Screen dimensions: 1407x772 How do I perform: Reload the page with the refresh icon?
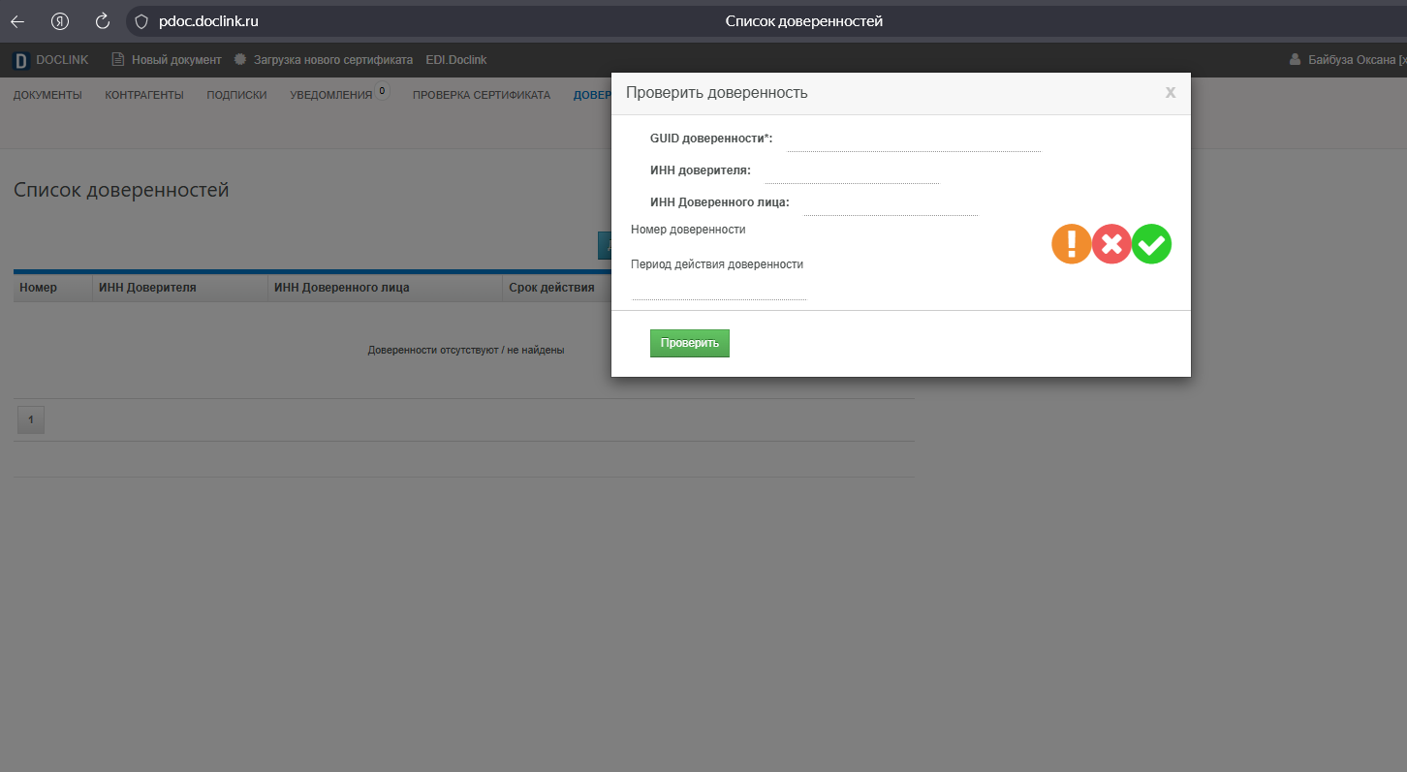pos(103,21)
